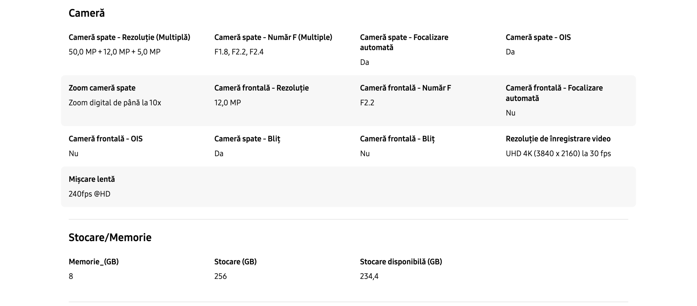Select the Cameră spate - Rezoluție (Multiplă) label
This screenshot has height=306, width=697.
[129, 37]
